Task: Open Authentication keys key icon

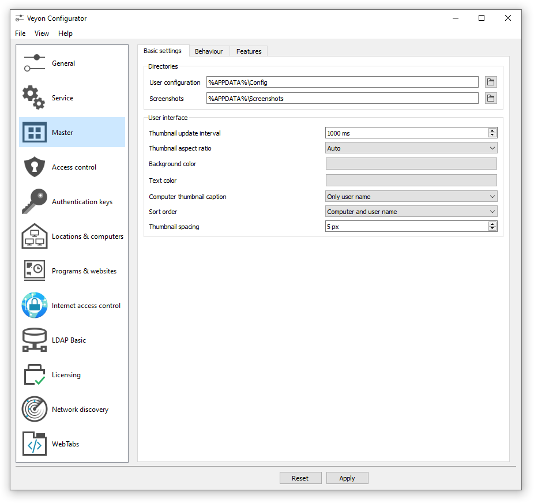Action: [x=34, y=202]
